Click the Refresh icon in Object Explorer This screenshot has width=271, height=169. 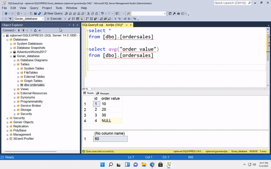click(35, 30)
